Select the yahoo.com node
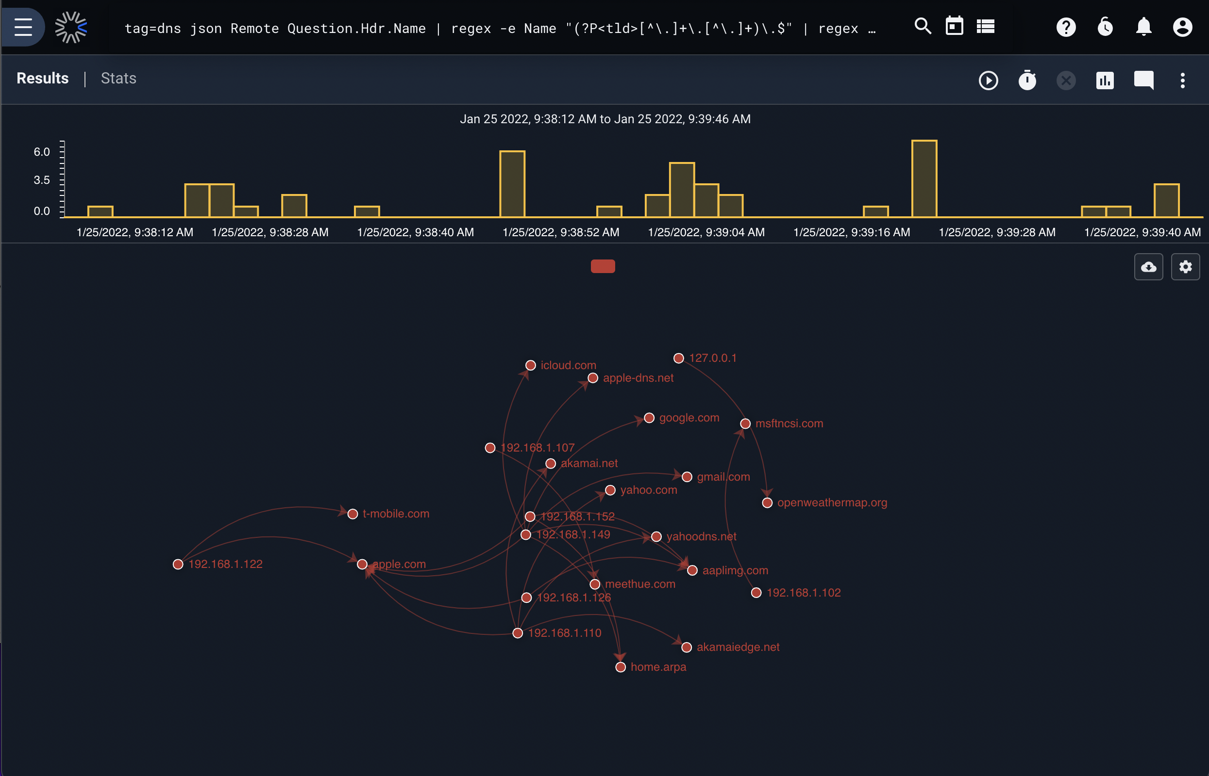Screen dimensions: 1209x776 pos(610,490)
